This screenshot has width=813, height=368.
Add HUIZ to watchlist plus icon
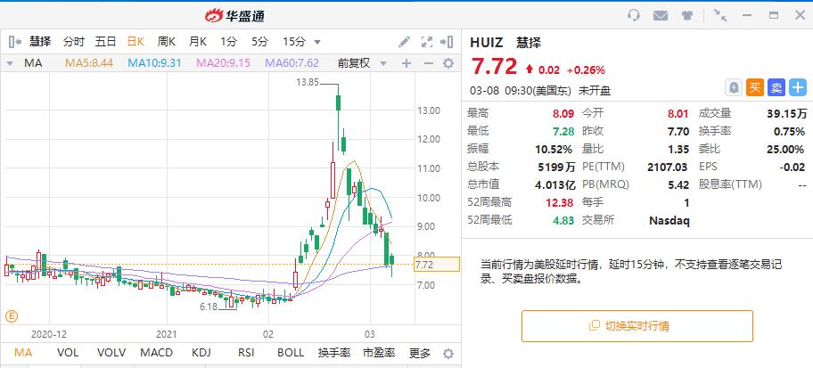pyautogui.click(x=798, y=86)
